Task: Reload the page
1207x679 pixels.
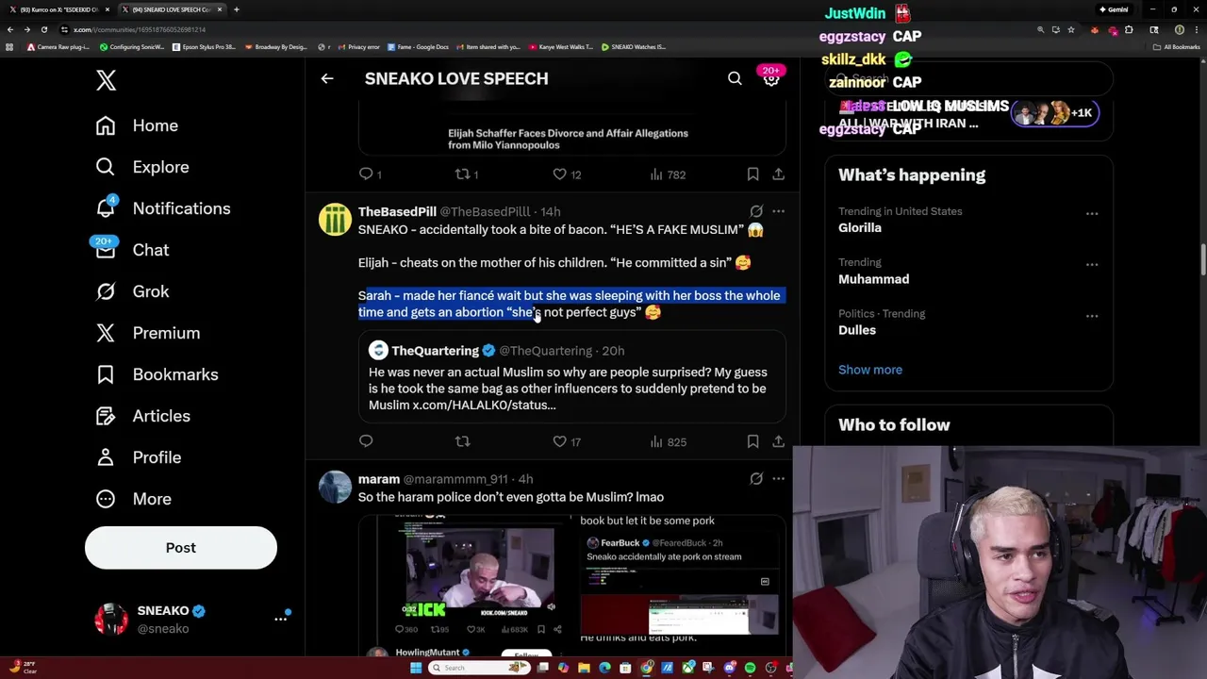Action: click(43, 29)
